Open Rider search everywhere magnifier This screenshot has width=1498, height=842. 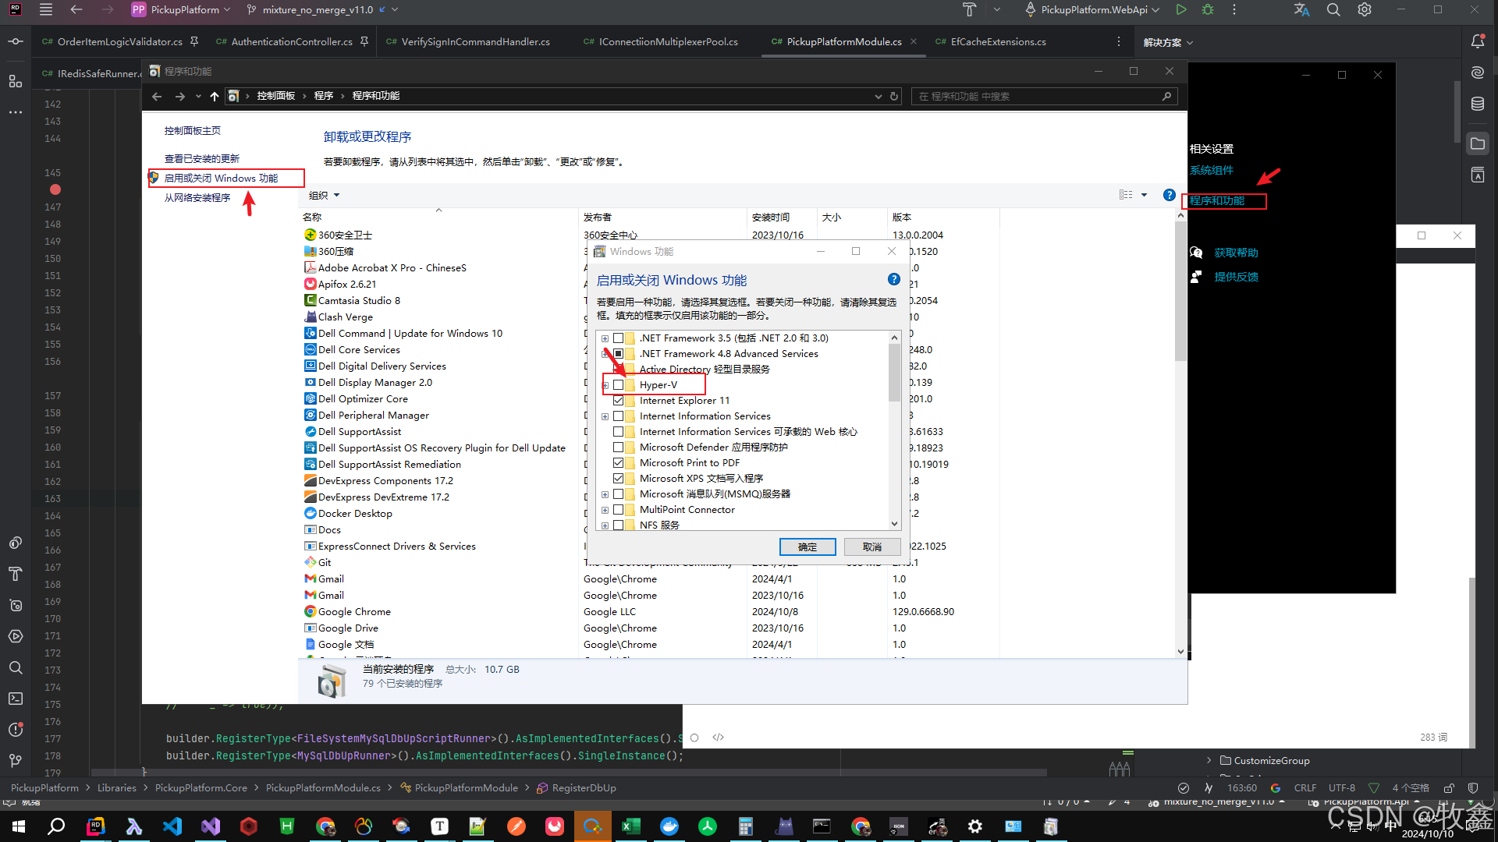[1333, 10]
